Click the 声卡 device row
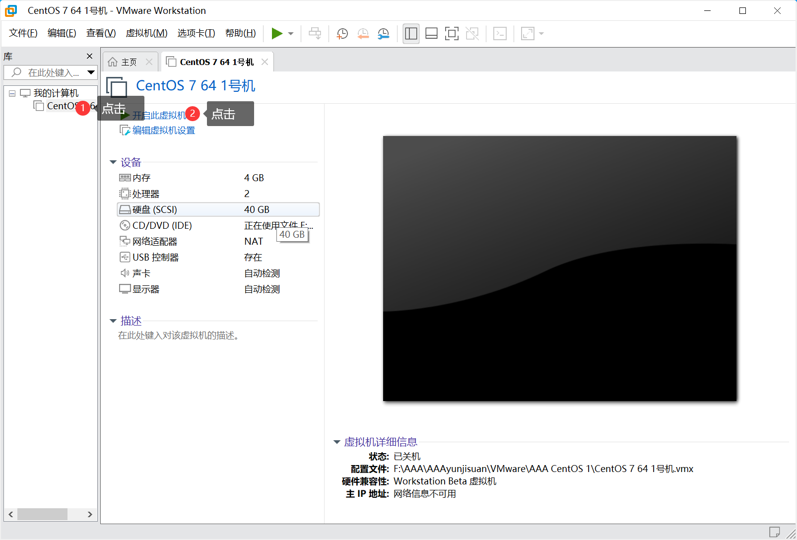Screen dimensions: 797x540 click(218, 273)
